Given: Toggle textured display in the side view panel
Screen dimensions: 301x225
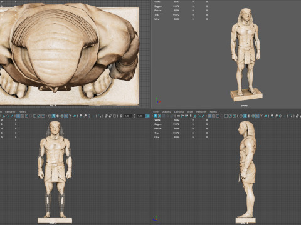Looking at the screenshot, I should [x=257, y=116].
